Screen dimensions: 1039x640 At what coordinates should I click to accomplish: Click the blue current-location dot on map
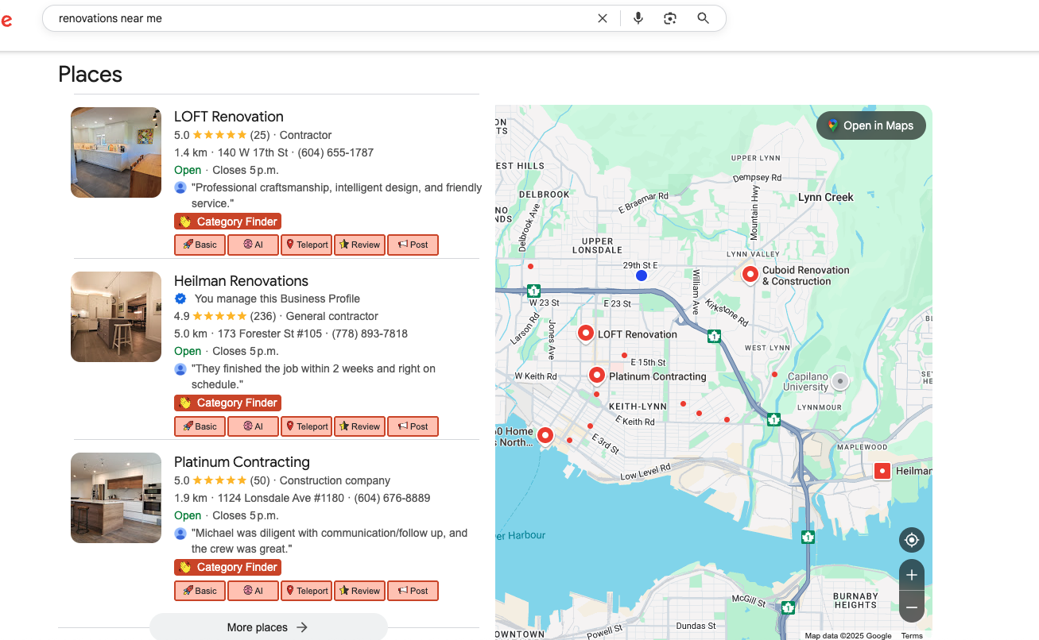[642, 276]
